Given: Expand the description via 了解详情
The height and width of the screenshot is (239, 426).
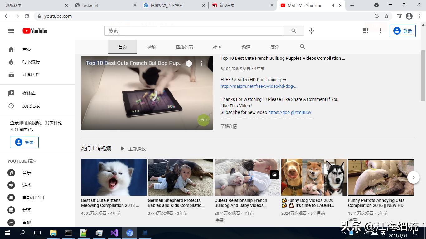Looking at the screenshot, I should pyautogui.click(x=229, y=126).
